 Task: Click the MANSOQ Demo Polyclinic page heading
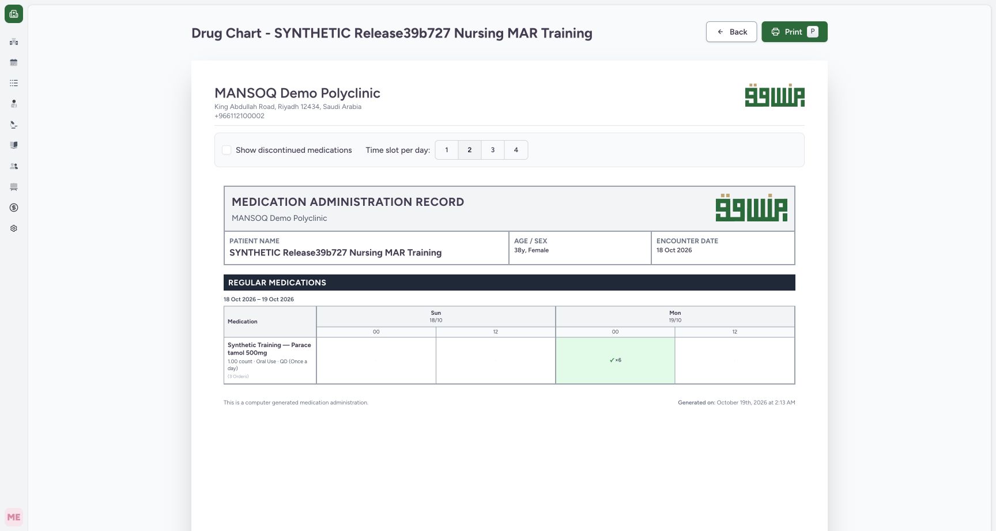point(297,93)
